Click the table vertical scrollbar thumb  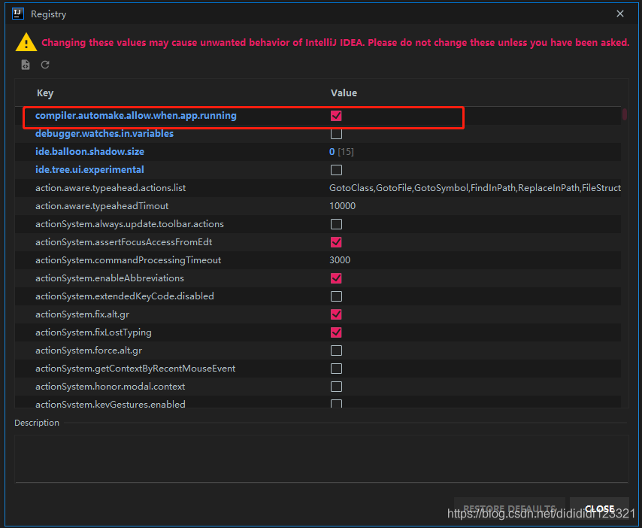(625, 114)
